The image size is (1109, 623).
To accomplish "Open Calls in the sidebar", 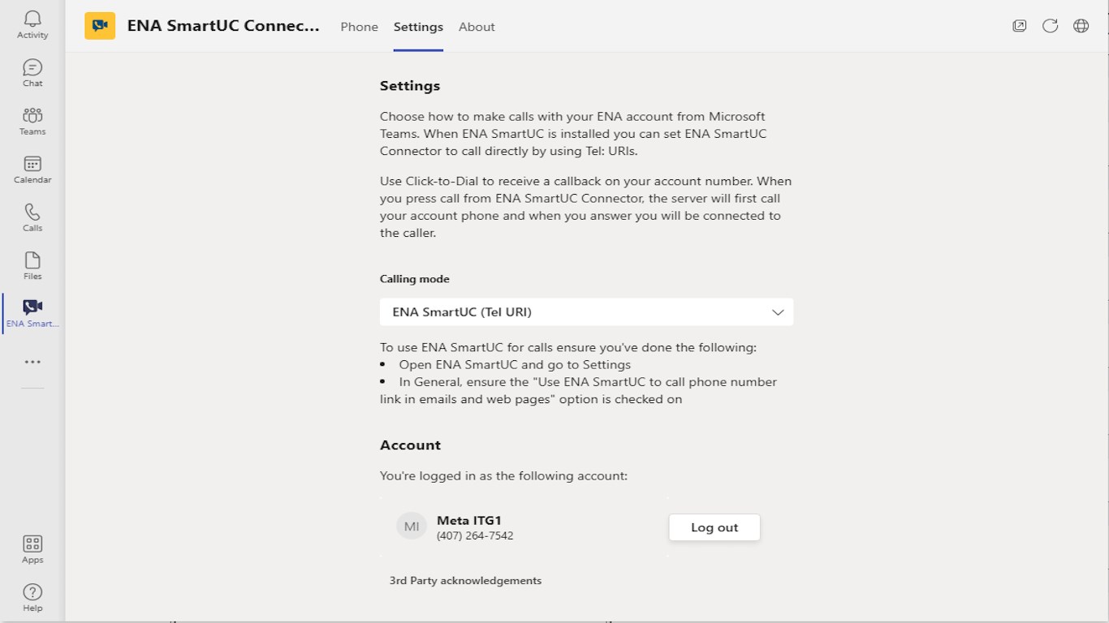I will point(32,217).
